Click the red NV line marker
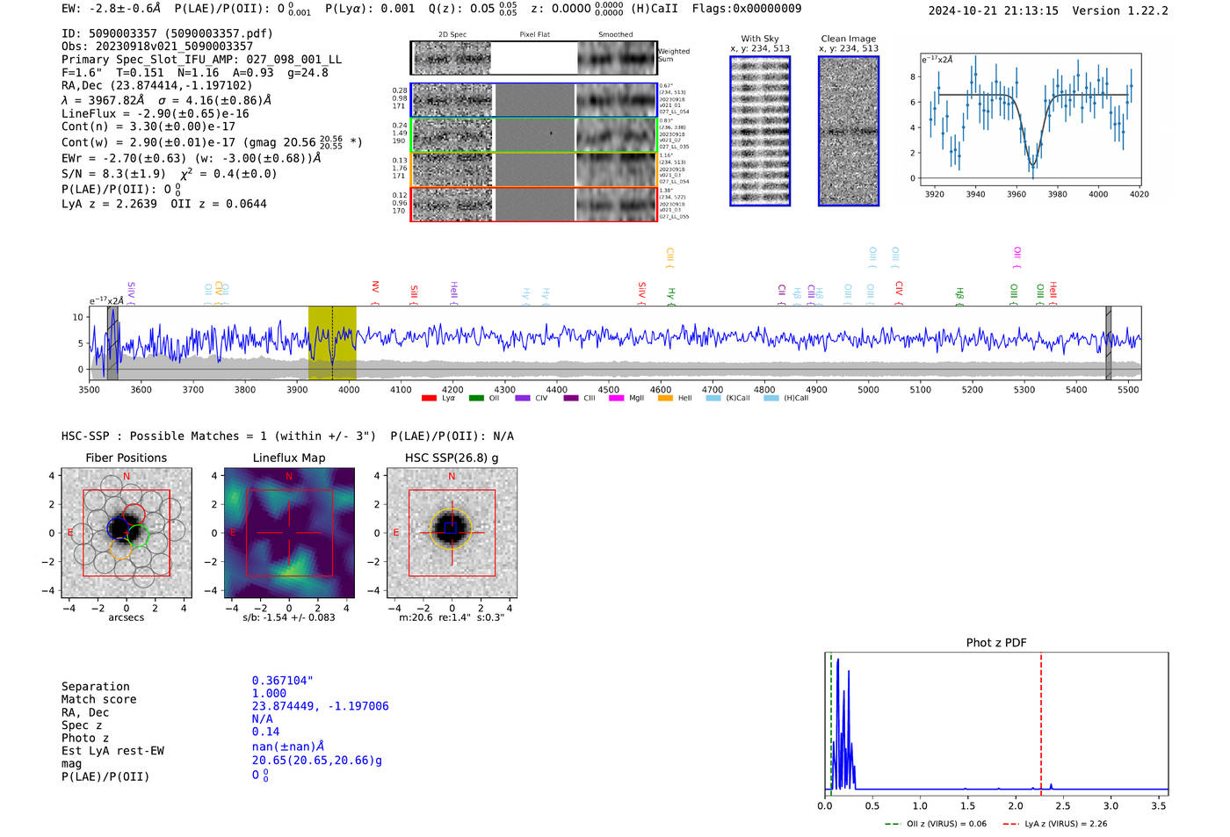This screenshot has height=837, width=1230. coord(375,288)
